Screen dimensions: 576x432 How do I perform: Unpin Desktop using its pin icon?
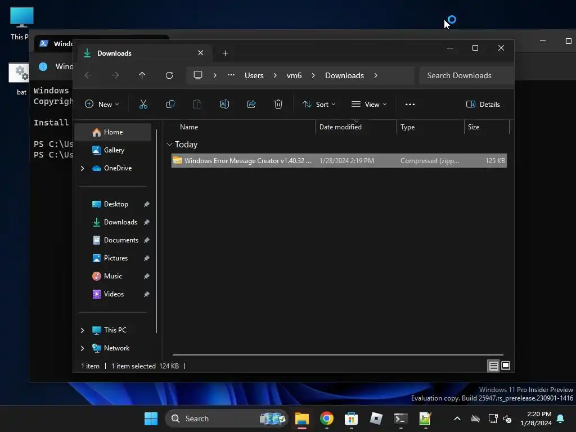pyautogui.click(x=147, y=204)
